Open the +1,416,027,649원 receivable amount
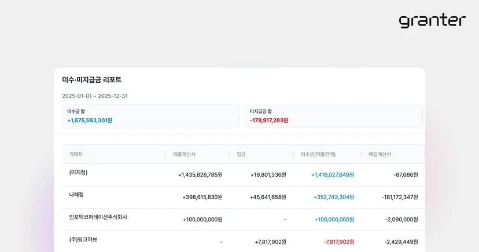The width and height of the screenshot is (479, 252). tap(333, 175)
